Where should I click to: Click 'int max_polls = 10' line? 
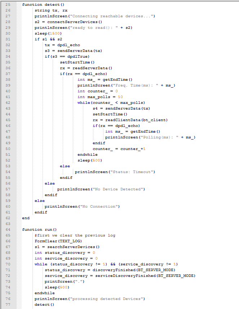click(x=100, y=97)
